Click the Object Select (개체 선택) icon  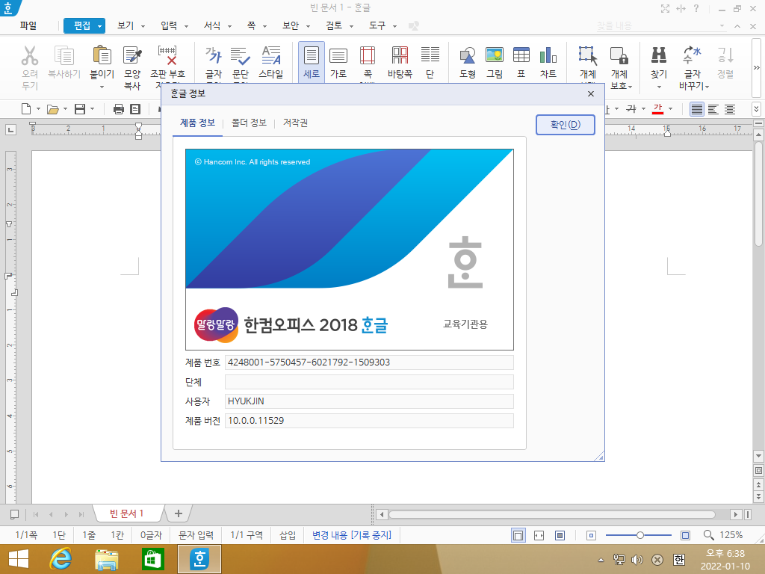click(x=588, y=55)
